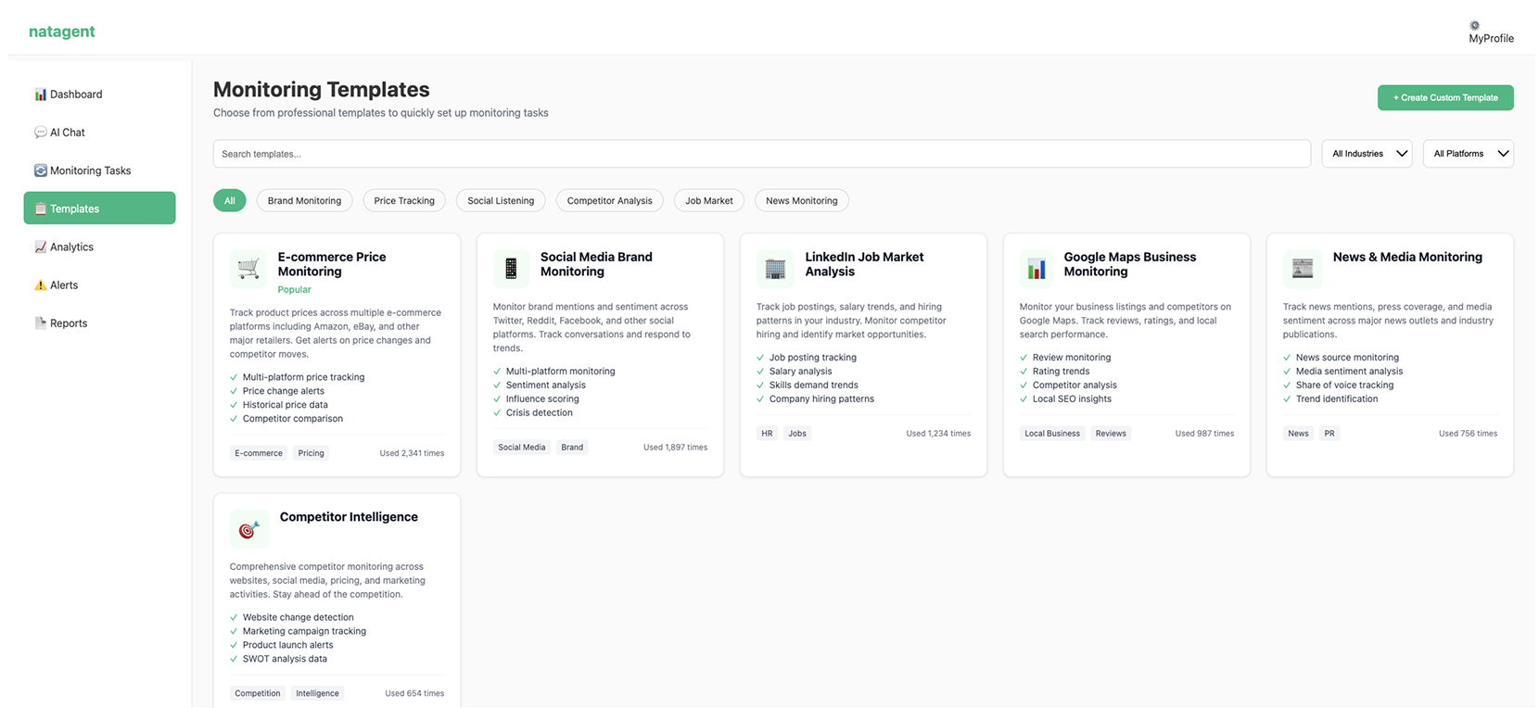The width and height of the screenshot is (1539, 708).
Task: Open MyProfile gear icon
Action: (x=1474, y=26)
